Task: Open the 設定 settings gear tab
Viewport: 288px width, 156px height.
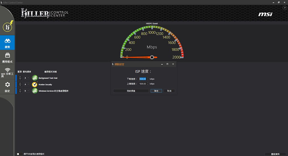Action: (7, 87)
